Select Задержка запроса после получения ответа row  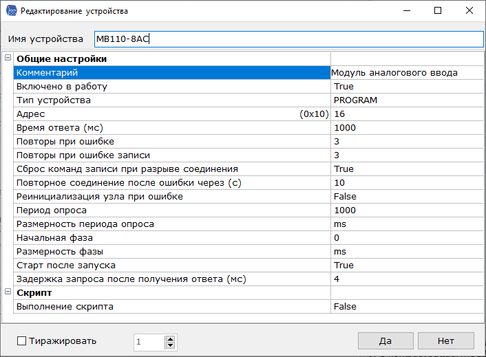click(x=172, y=279)
